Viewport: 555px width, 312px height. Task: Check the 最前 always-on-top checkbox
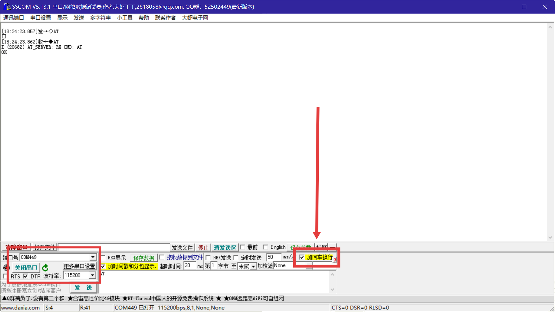pyautogui.click(x=243, y=247)
